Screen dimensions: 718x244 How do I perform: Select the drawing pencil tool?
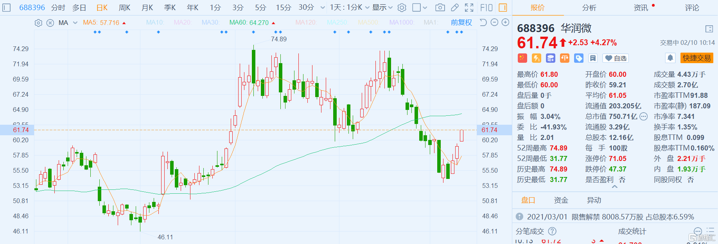pyautogui.click(x=455, y=7)
